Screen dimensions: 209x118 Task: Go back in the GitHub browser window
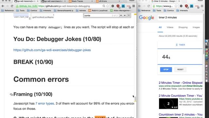3,6
